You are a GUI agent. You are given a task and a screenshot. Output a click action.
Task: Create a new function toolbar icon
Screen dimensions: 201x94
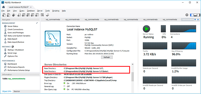tap(37, 15)
